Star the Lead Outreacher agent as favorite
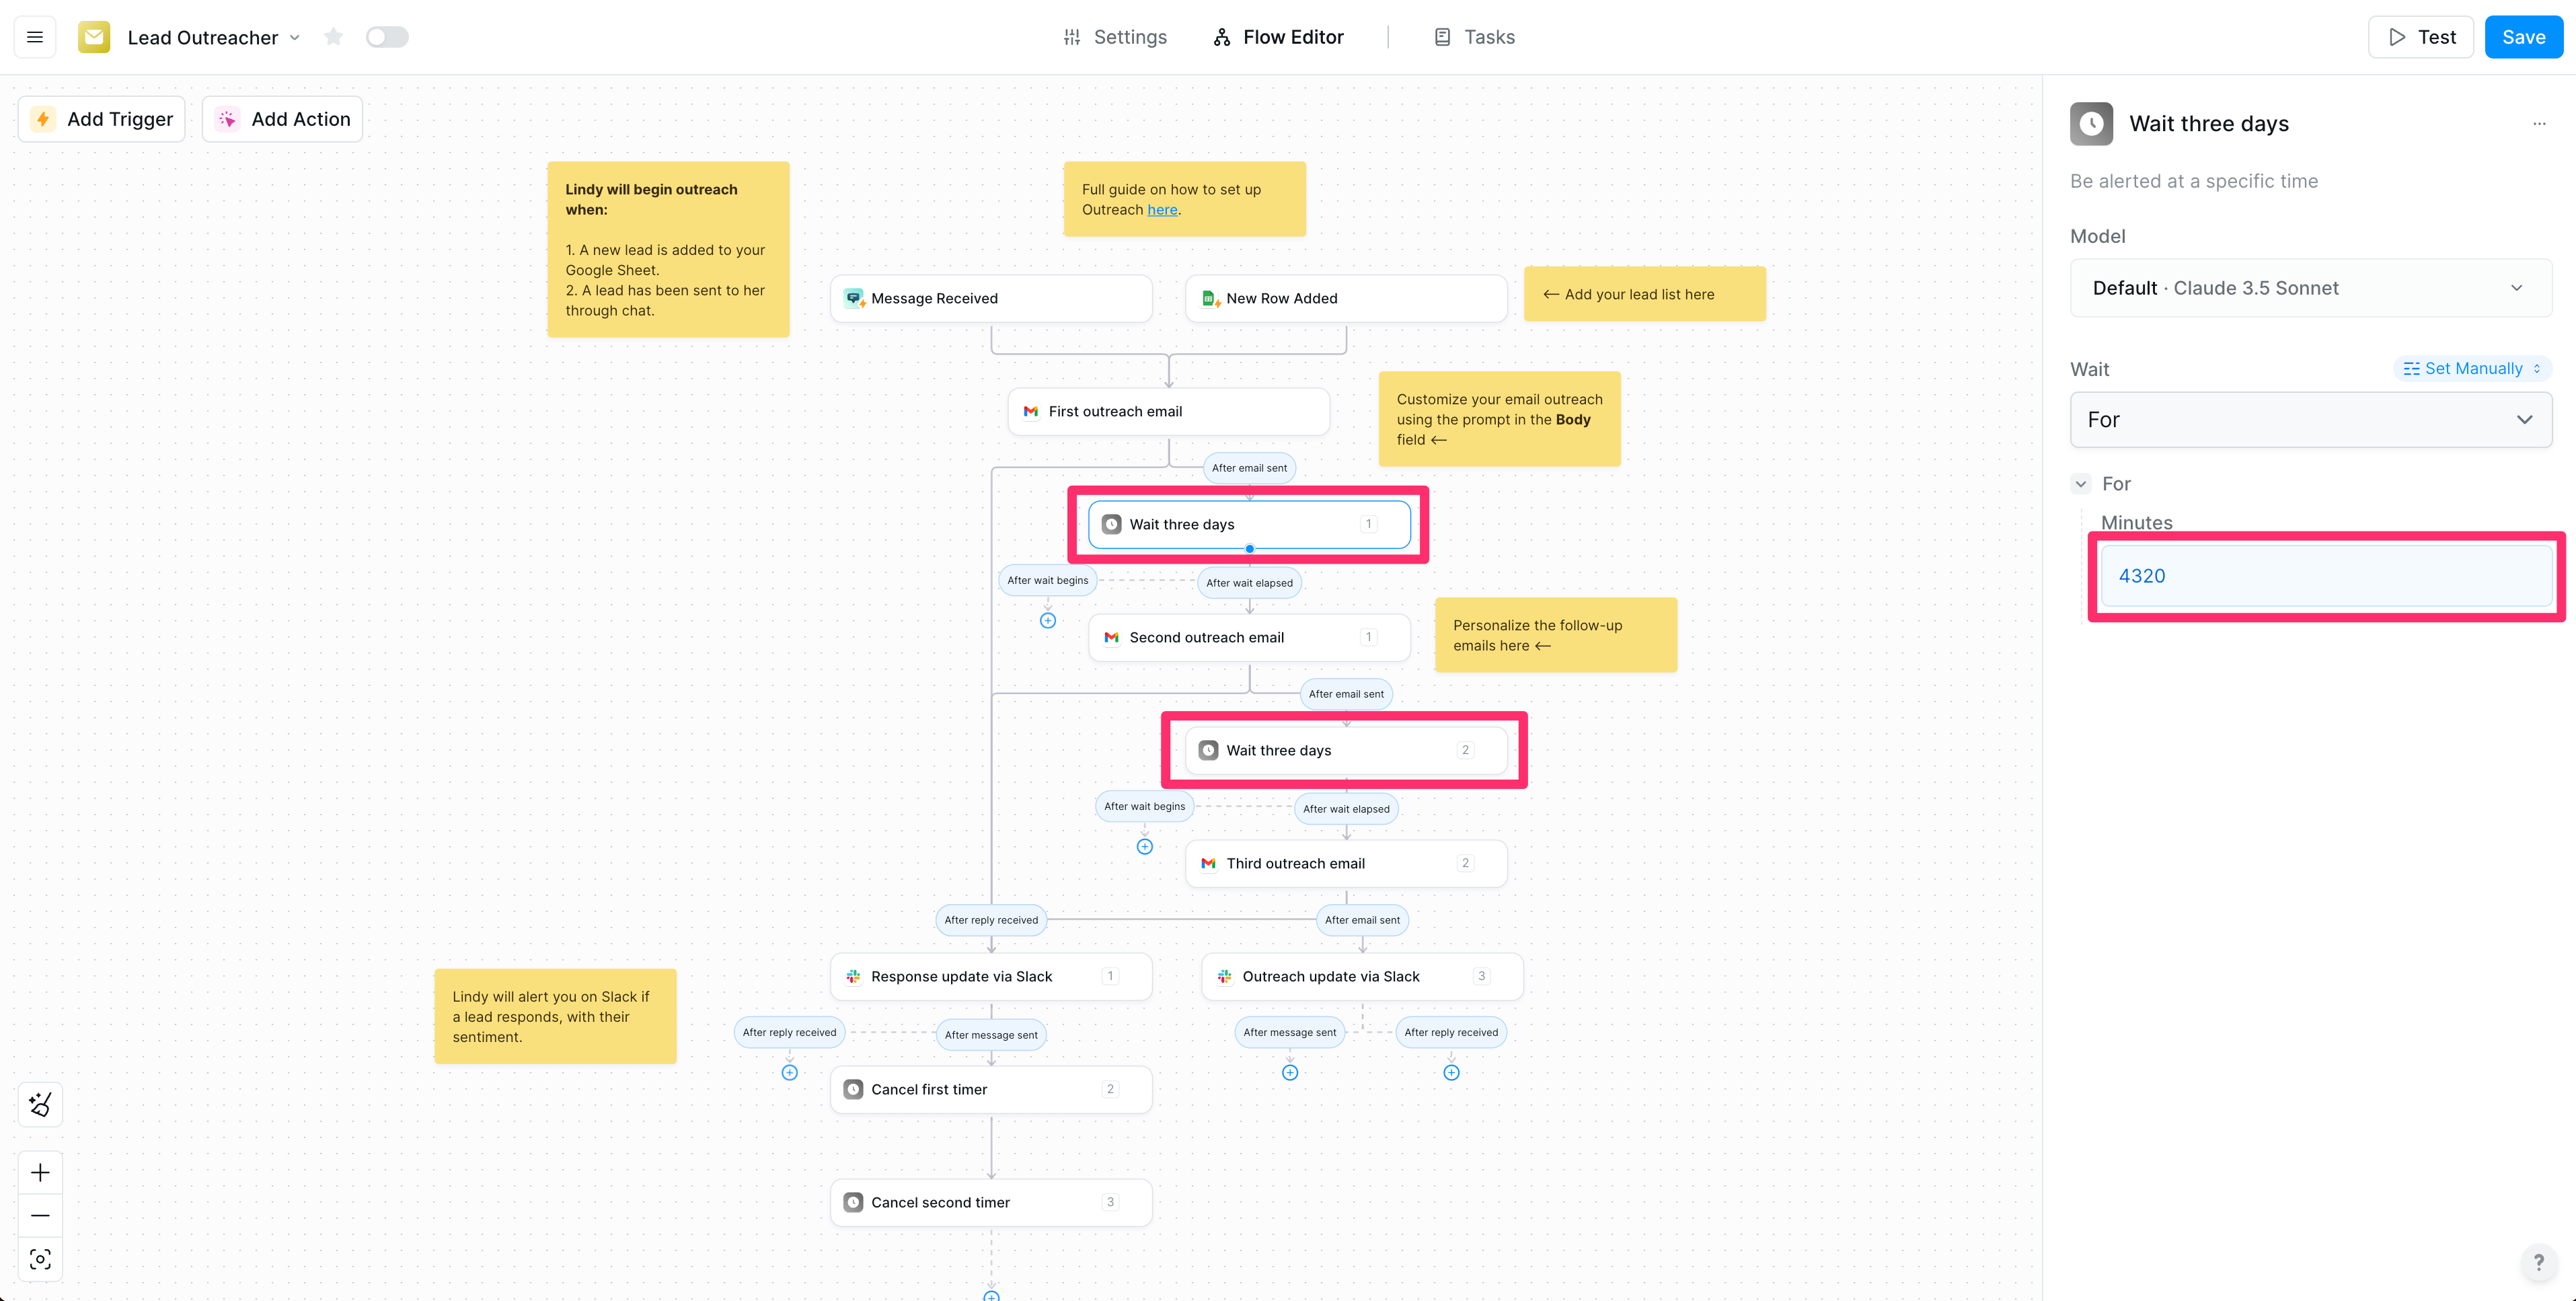This screenshot has height=1301, width=2576. [333, 37]
